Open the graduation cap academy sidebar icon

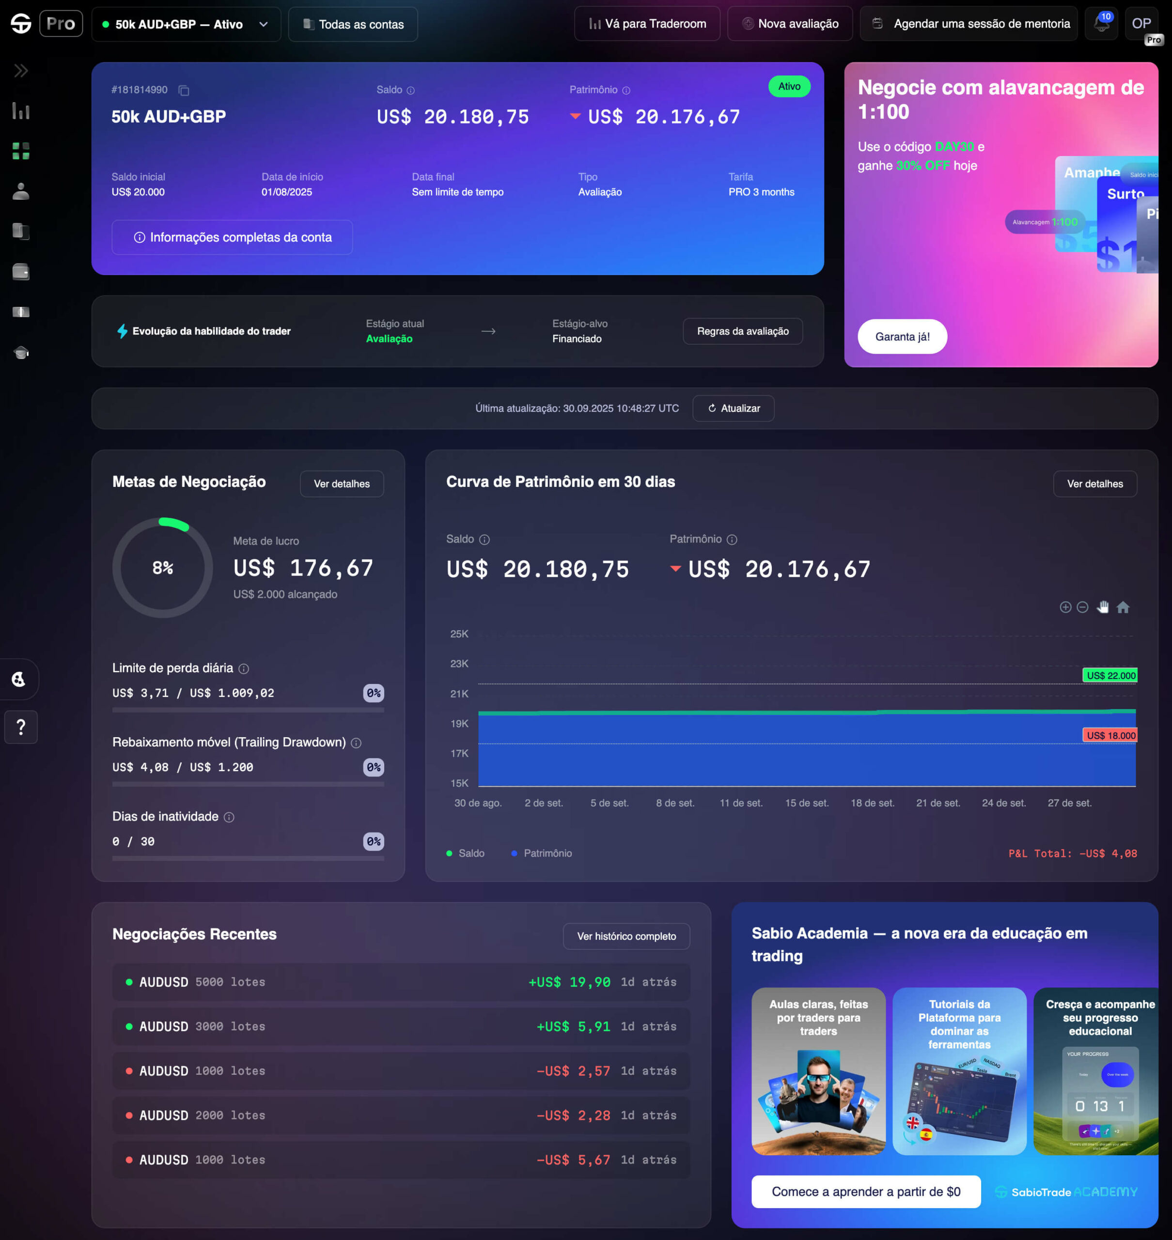click(21, 352)
